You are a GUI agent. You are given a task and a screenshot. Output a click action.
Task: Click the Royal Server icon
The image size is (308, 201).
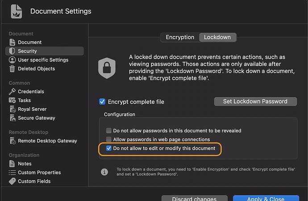coord(12,109)
